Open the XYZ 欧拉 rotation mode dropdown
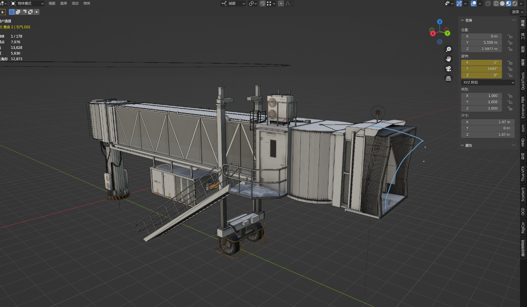This screenshot has width=527, height=307. pyautogui.click(x=488, y=82)
